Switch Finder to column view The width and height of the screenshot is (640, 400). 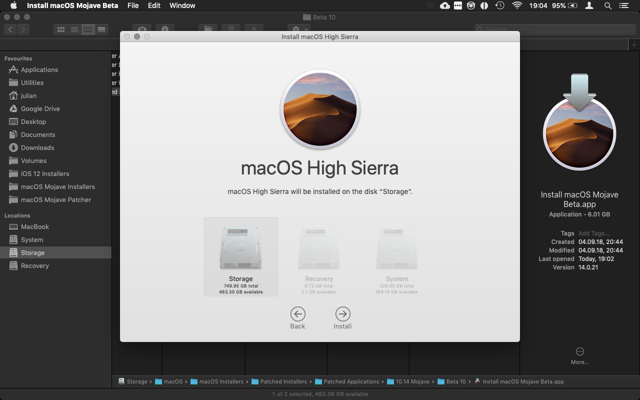88,29
